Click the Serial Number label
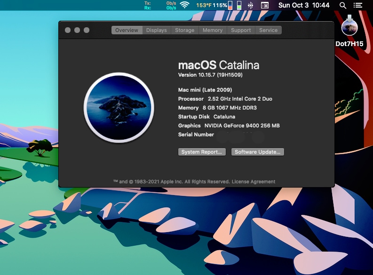This screenshot has height=275, width=373. point(196,134)
